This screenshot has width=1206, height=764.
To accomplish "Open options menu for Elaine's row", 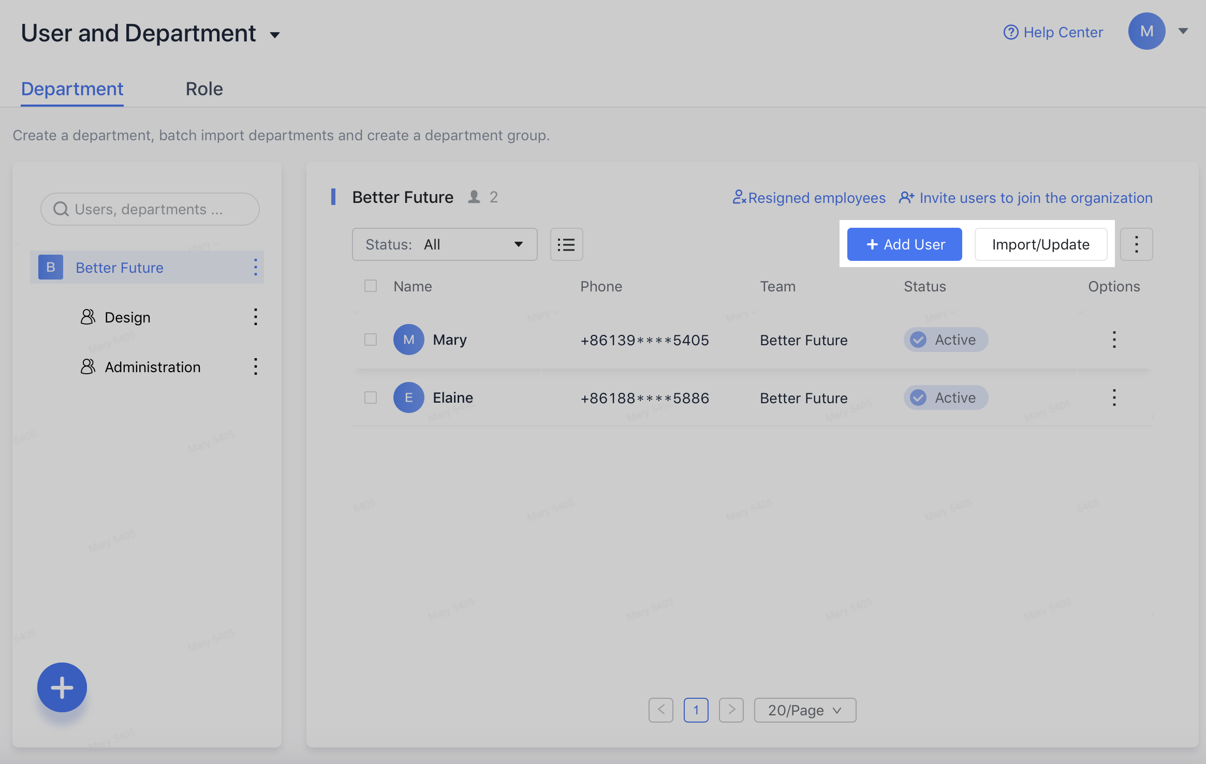I will 1114,398.
